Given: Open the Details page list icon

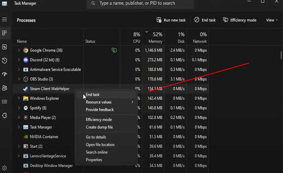Looking at the screenshot, I should (x=4, y=101).
